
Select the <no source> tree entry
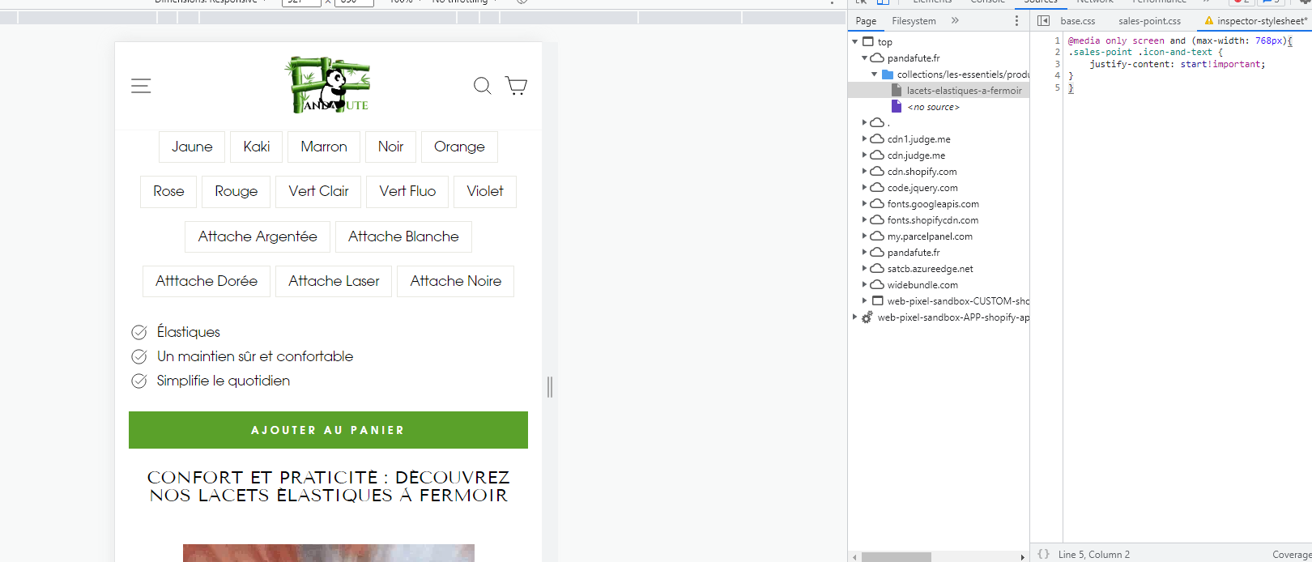[933, 107]
